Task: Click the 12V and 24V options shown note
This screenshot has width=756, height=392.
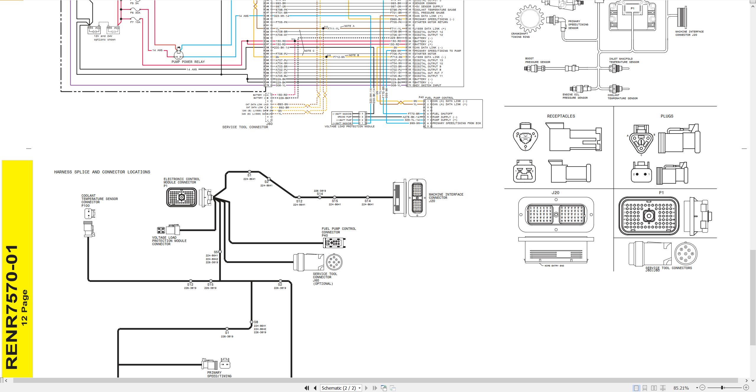Action: pyautogui.click(x=105, y=38)
